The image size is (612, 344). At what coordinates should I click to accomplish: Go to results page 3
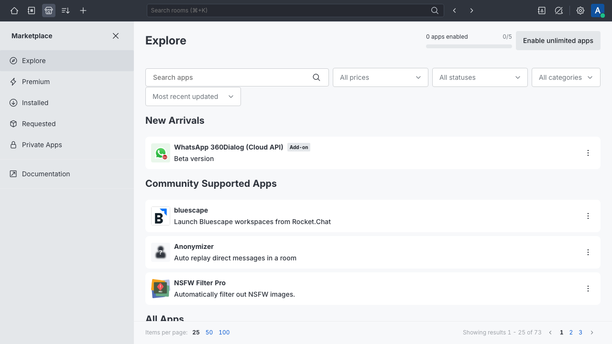click(x=580, y=333)
